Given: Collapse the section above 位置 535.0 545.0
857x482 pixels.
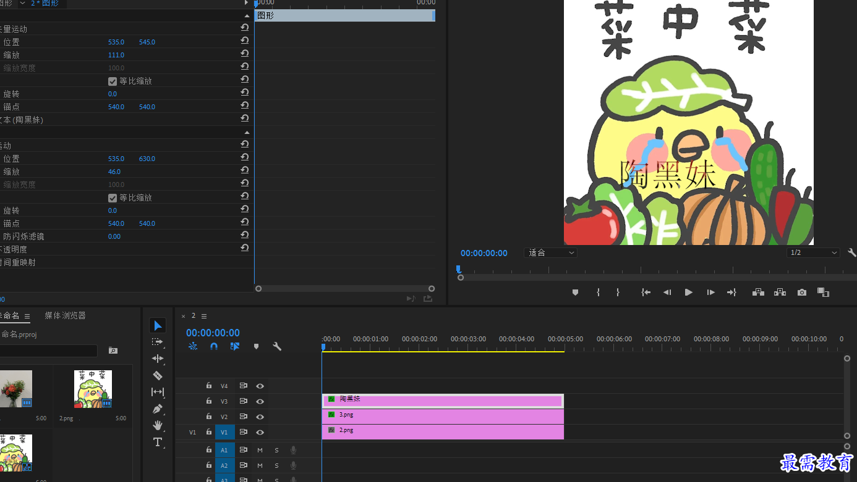Looking at the screenshot, I should click(x=247, y=16).
